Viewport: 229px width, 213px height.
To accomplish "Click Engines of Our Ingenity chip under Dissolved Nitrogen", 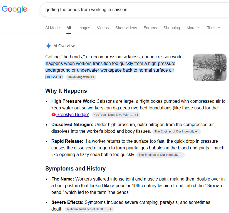I will click(176, 131).
